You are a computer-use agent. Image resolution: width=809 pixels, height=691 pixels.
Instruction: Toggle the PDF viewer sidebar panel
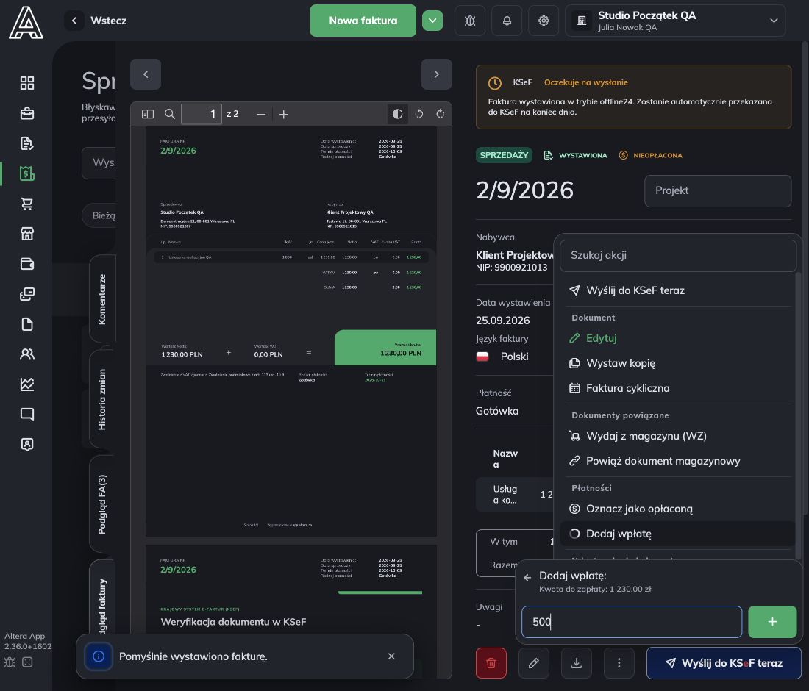tap(148, 114)
